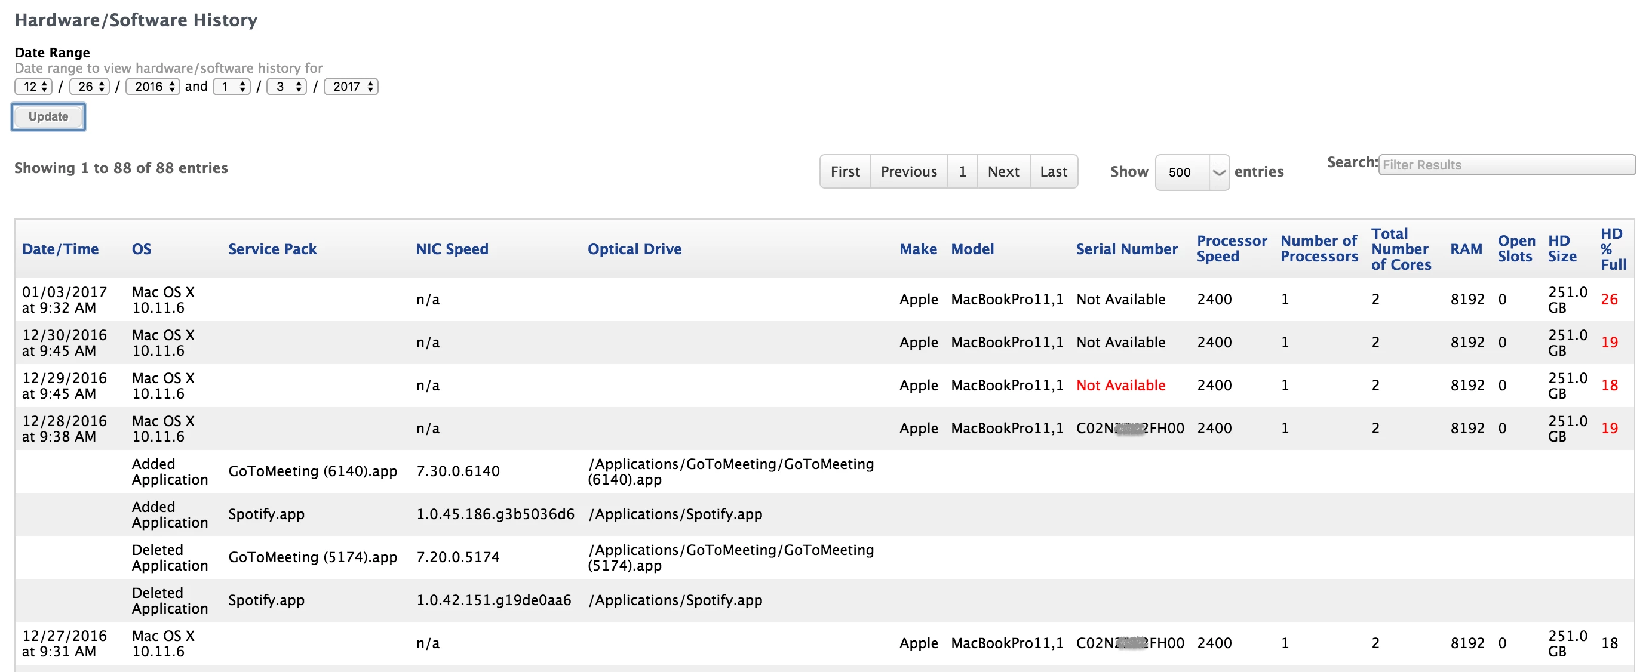Sort table by Date/Time column
The image size is (1652, 672).
click(x=60, y=249)
